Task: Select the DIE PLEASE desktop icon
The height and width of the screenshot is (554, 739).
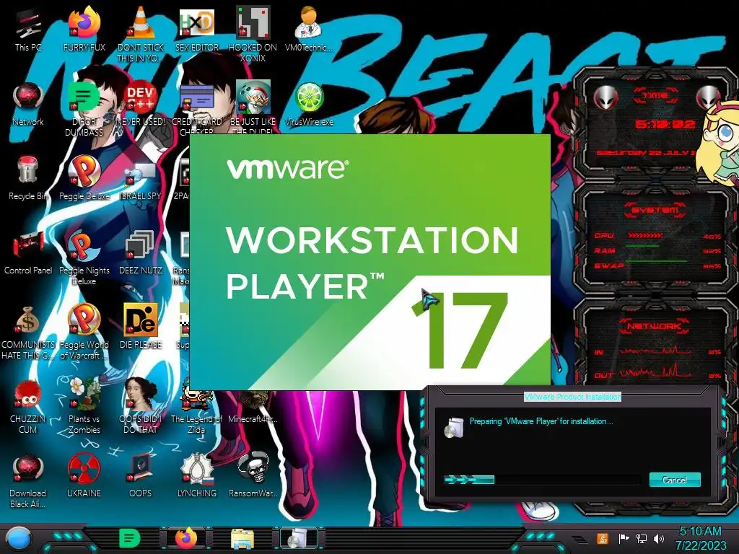Action: coord(141,327)
